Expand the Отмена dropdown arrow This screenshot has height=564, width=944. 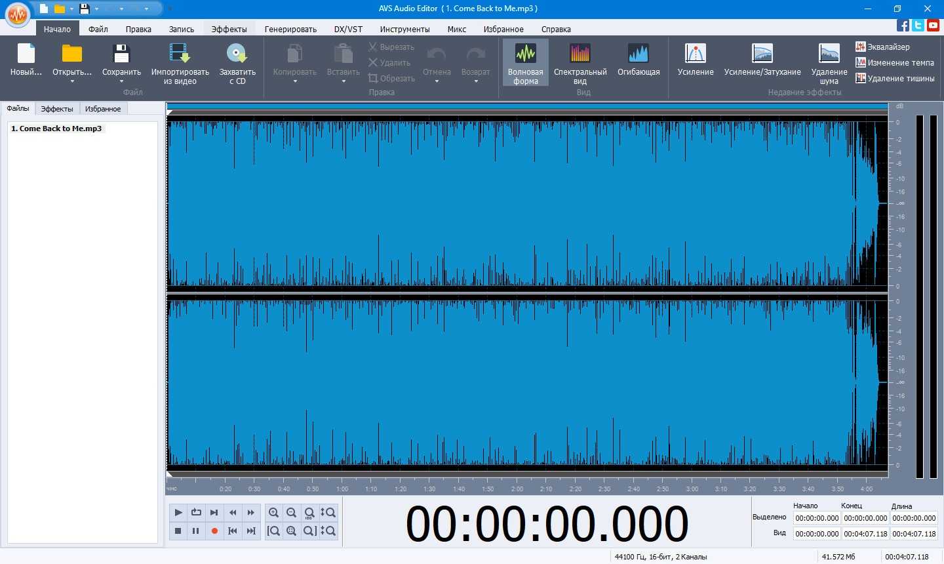pos(437,81)
